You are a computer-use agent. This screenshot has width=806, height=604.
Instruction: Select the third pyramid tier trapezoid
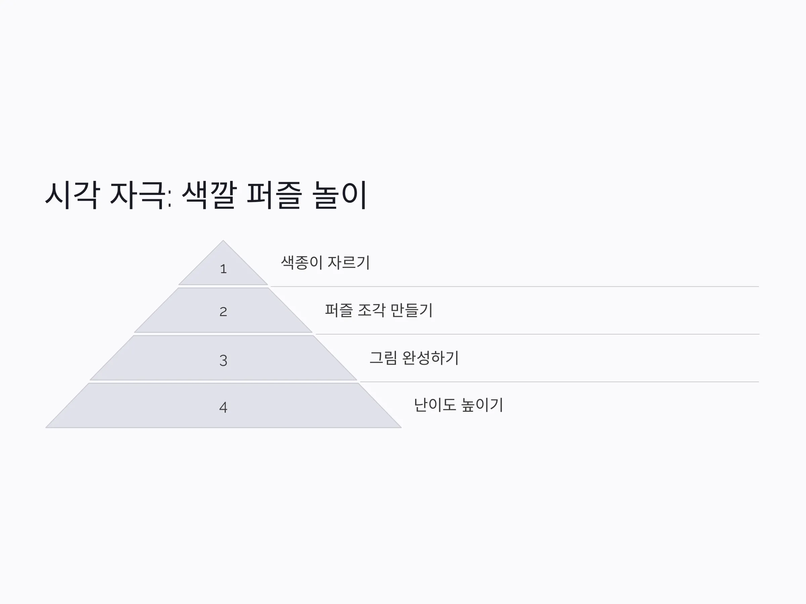[x=223, y=358]
